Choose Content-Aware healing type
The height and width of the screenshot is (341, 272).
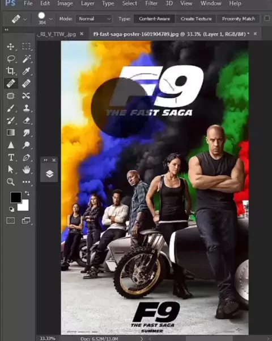(154, 19)
